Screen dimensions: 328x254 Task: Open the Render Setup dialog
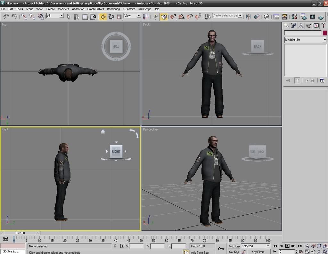tap(304, 17)
